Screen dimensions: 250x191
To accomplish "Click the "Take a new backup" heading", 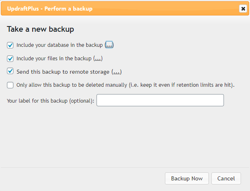I will tap(40, 29).
